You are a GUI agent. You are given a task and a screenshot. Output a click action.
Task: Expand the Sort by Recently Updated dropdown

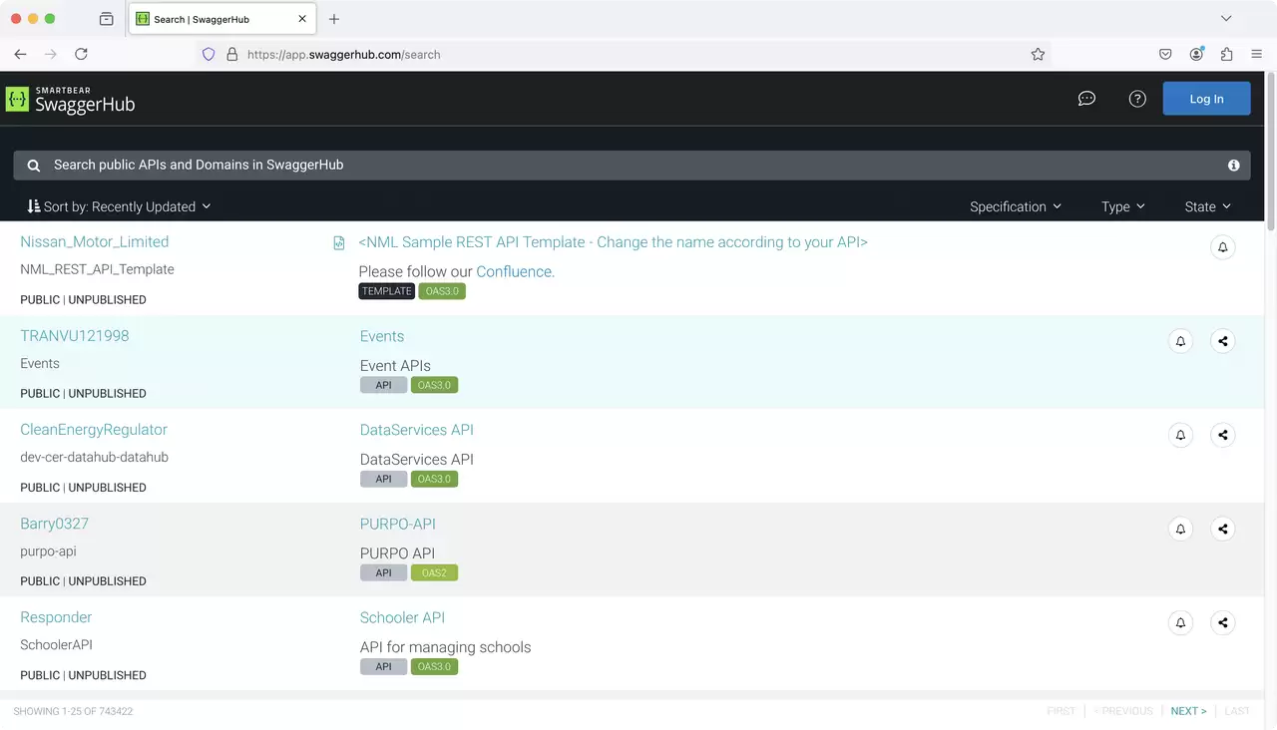120,206
